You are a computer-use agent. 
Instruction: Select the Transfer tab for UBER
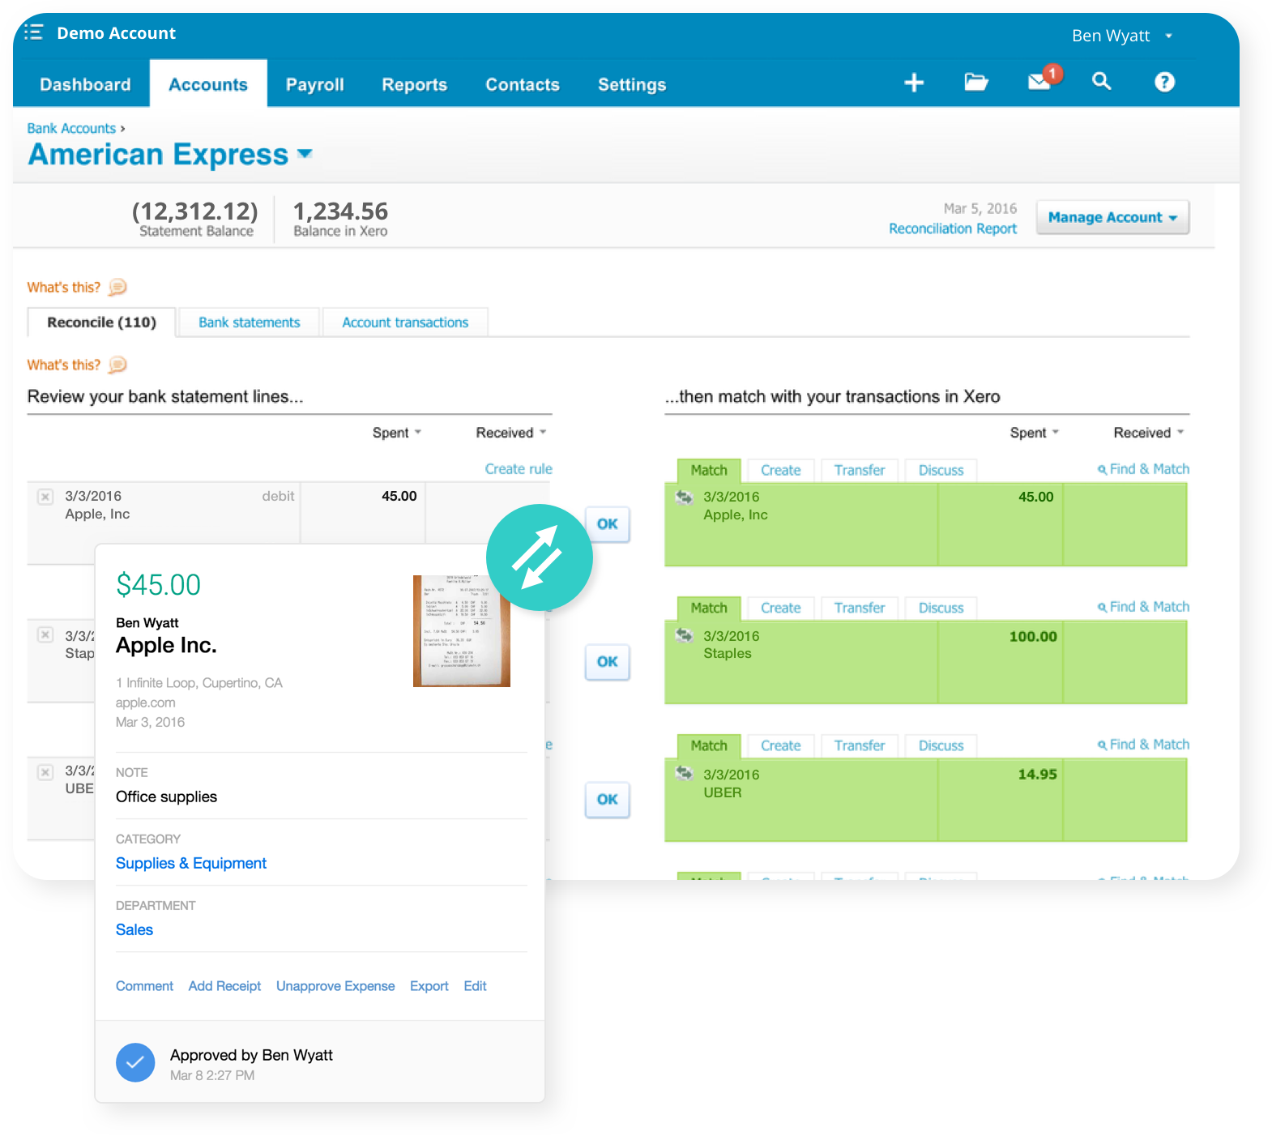[860, 745]
